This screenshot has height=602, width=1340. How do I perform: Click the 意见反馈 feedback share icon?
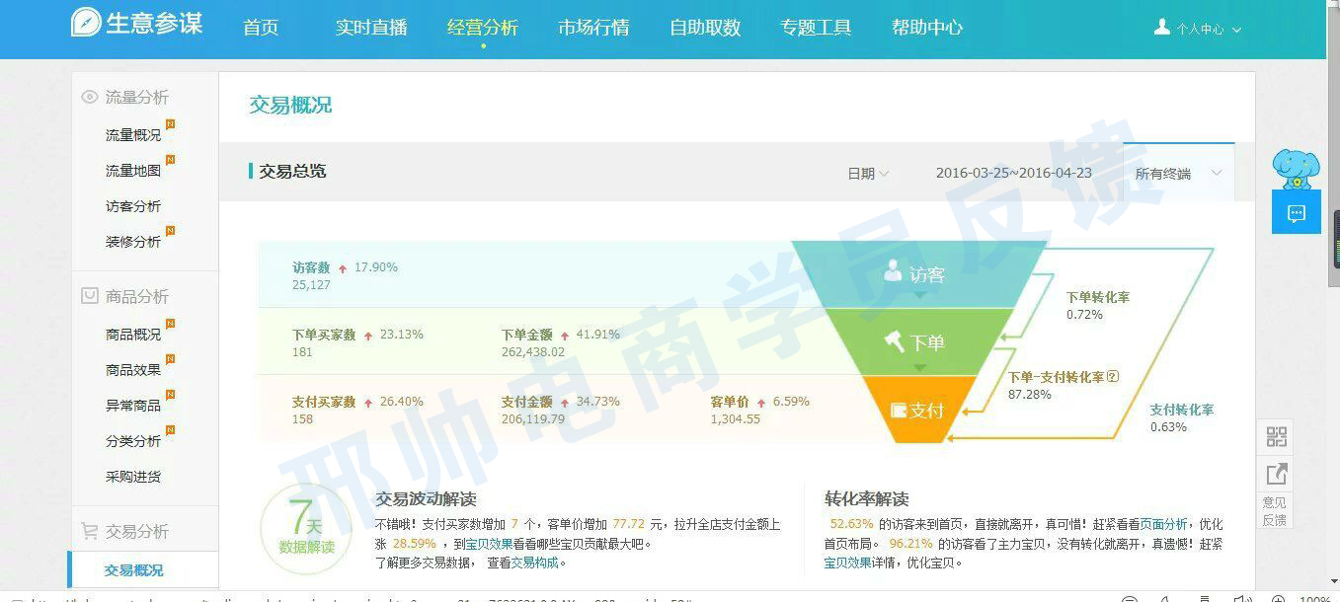click(x=1276, y=475)
